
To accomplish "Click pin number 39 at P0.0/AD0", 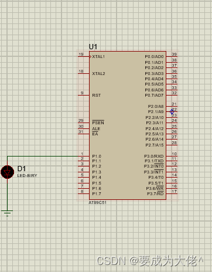I will click(x=174, y=54).
